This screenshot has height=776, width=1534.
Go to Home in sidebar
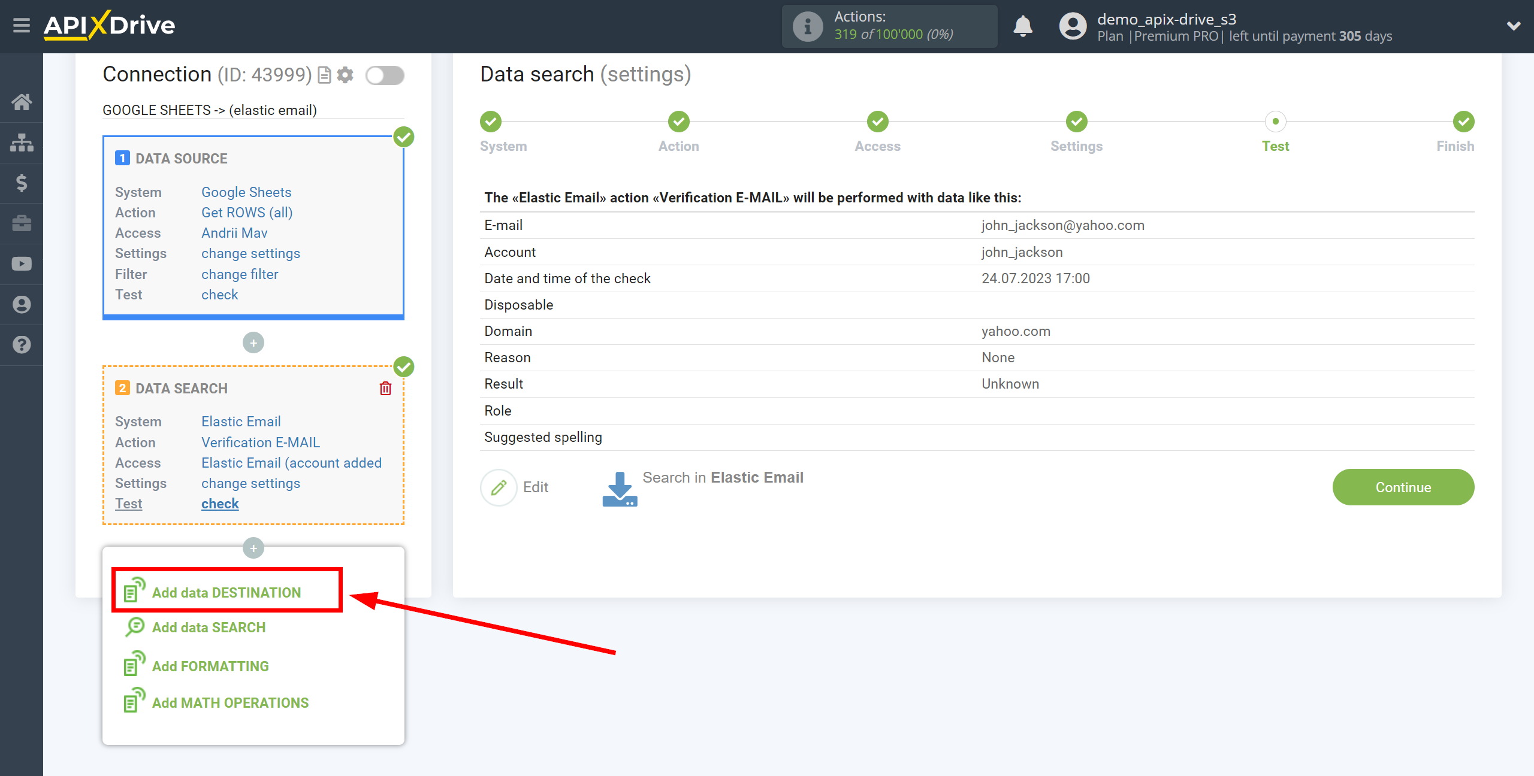point(22,102)
